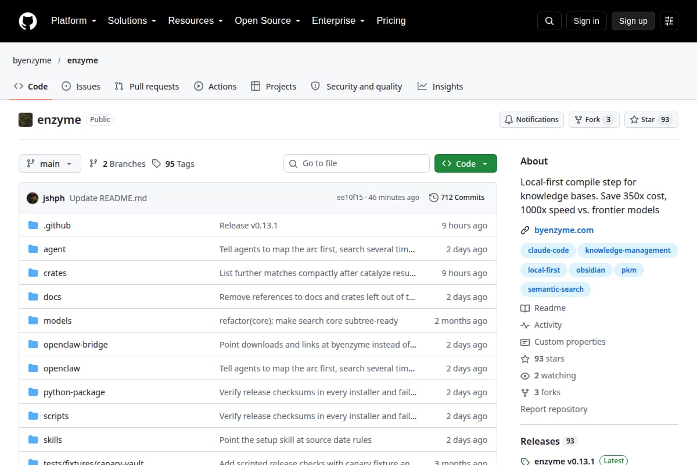Click the Go to file search field
Viewport: 697px width, 465px height.
coord(357,164)
